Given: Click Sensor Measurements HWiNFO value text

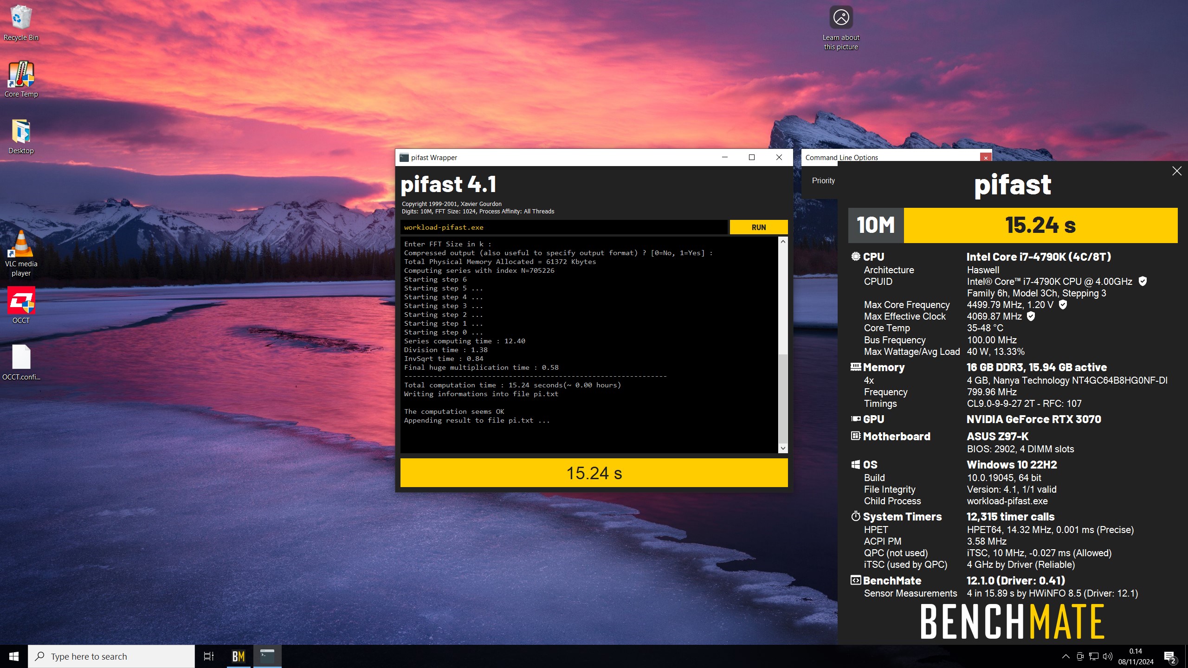Looking at the screenshot, I should pyautogui.click(x=1052, y=593).
